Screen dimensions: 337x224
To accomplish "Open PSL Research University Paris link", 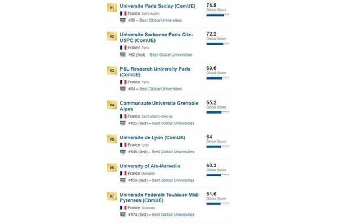I will pyautogui.click(x=155, y=72).
